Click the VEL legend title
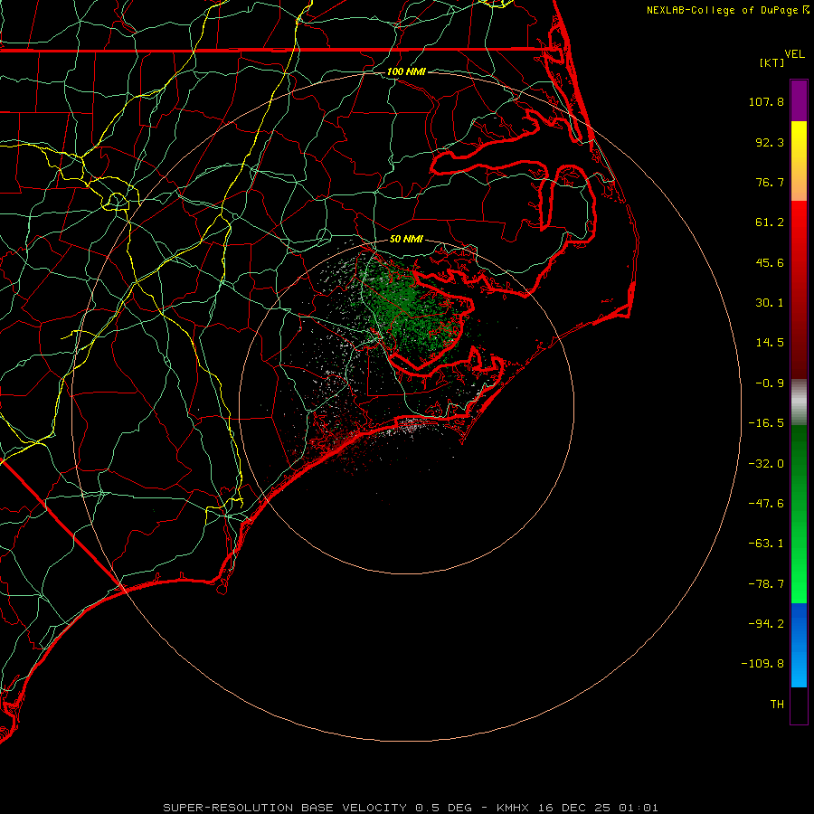 pyautogui.click(x=794, y=54)
